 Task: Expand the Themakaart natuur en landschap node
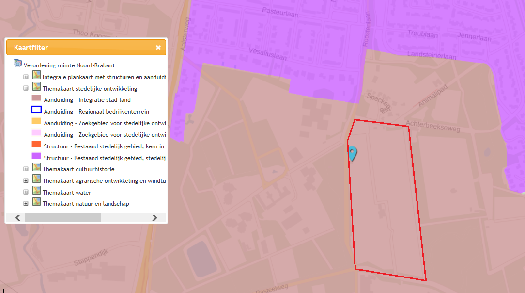click(26, 203)
